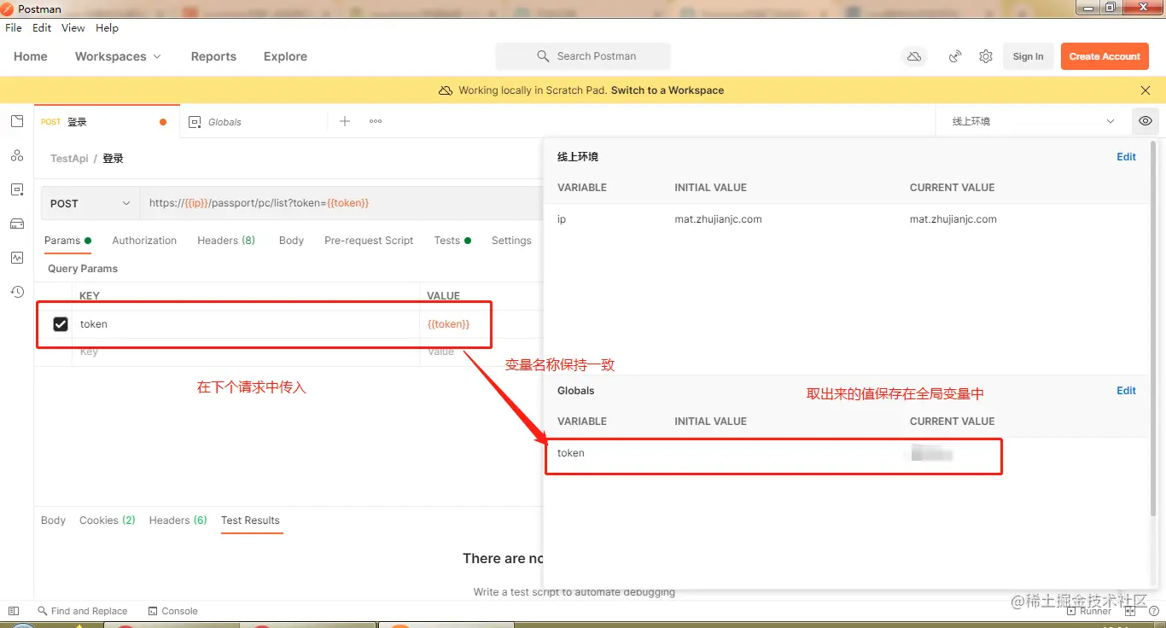Image resolution: width=1166 pixels, height=628 pixels.
Task: Open the History sidebar panel
Action: click(x=17, y=292)
